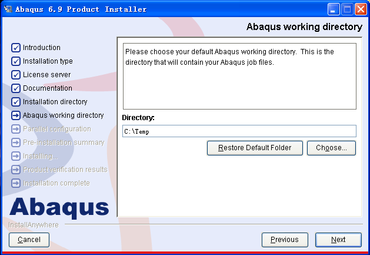The height and width of the screenshot is (255, 370).
Task: Select the Pre-installation summary step label
Action: coord(64,143)
